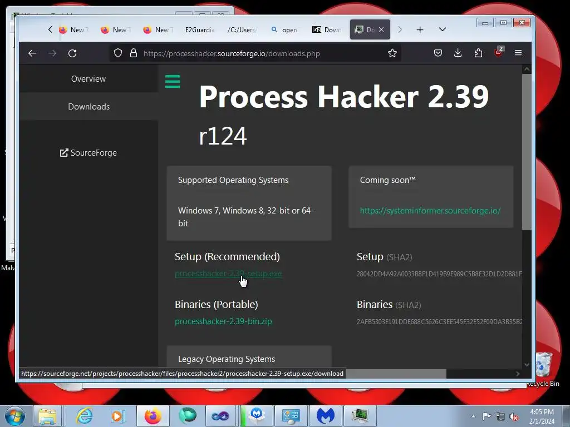Open a new tab with plus

pos(420,30)
